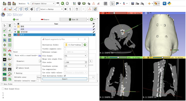
Task: Open the Coordinate system LPS dropdown
Action: pyautogui.click(x=75, y=66)
